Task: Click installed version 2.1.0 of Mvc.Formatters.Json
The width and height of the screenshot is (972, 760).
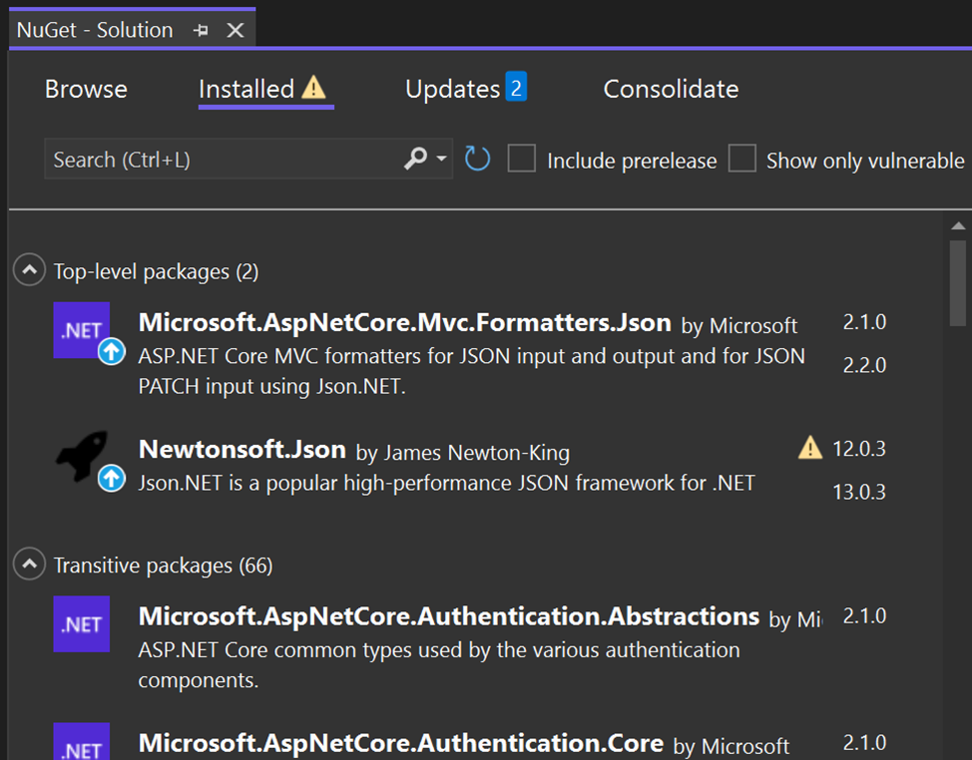Action: (x=864, y=322)
